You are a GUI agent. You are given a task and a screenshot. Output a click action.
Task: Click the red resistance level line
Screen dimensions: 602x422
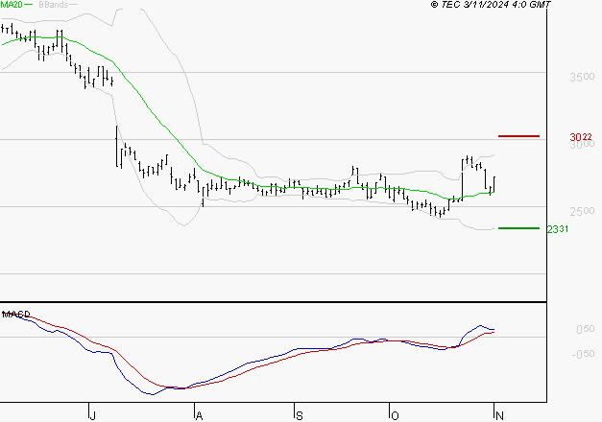click(518, 136)
